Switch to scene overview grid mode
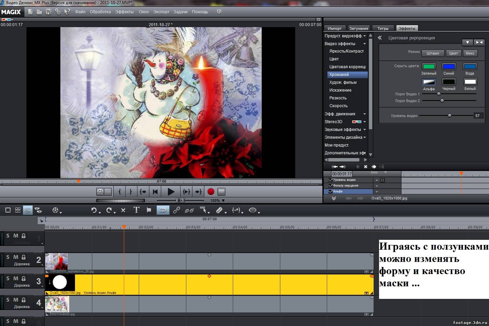 [x=18, y=210]
